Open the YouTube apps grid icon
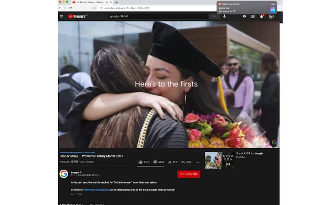Screen dimensions: 327x205 click(x=253, y=17)
